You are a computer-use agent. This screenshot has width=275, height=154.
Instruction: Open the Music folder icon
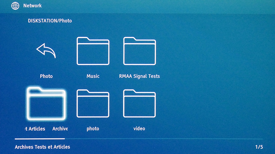tap(93, 51)
